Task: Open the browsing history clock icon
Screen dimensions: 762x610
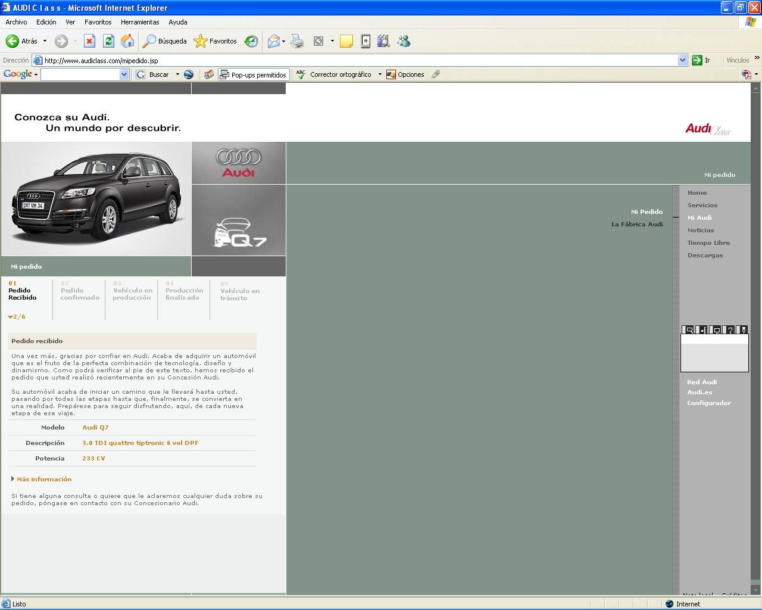Action: pyautogui.click(x=251, y=41)
